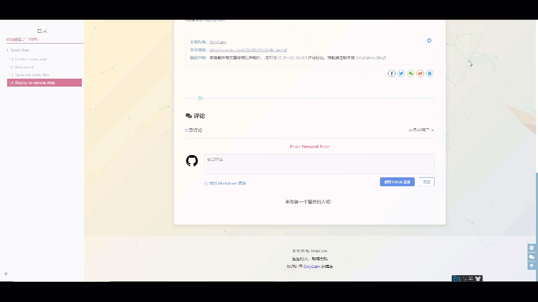This screenshot has width=538, height=302.
Task: Share the post on Twitter
Action: pos(401,73)
